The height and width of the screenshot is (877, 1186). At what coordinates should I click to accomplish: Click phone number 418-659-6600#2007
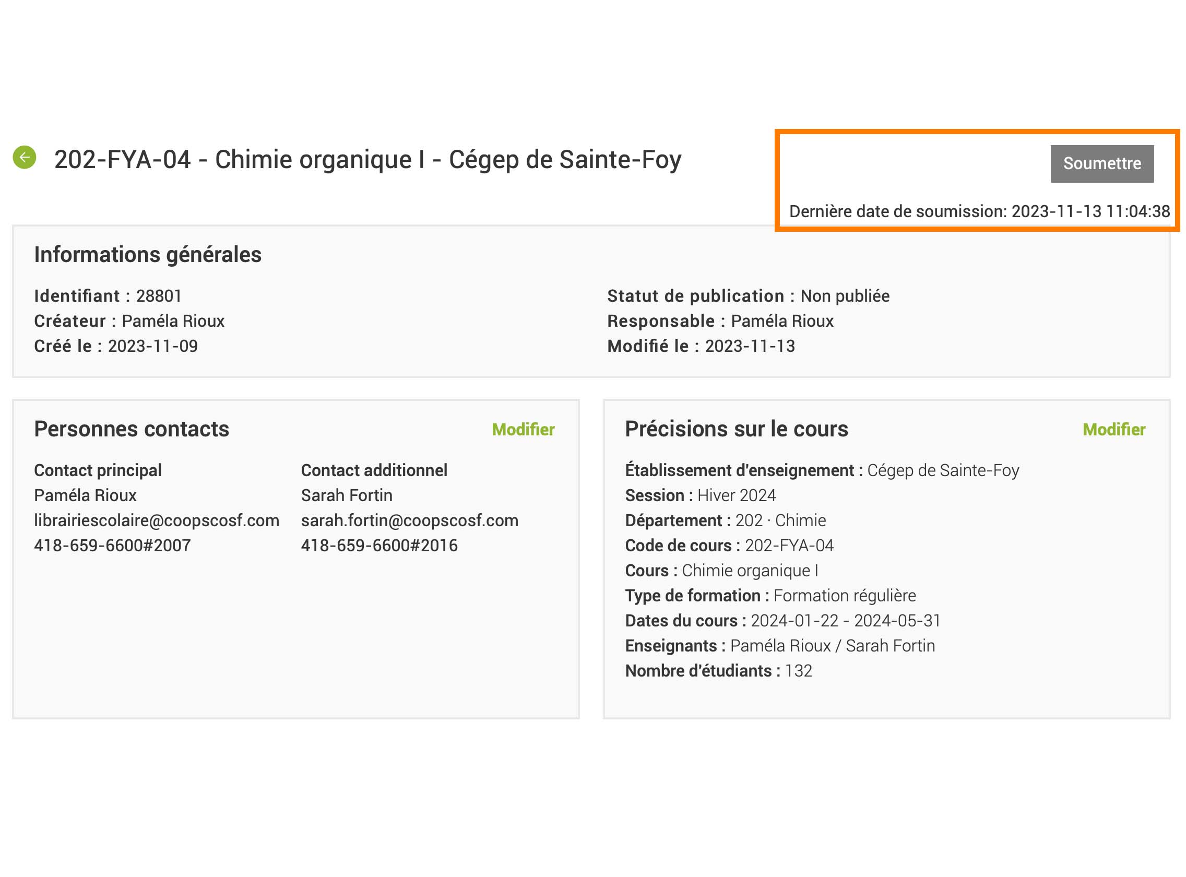click(x=113, y=546)
